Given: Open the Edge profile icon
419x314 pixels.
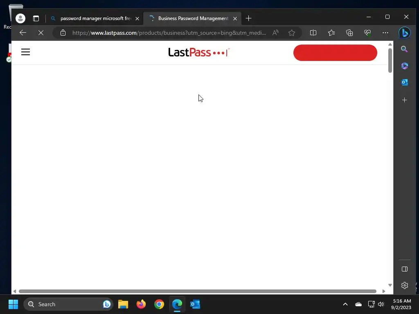Looking at the screenshot, I should pos(20,18).
